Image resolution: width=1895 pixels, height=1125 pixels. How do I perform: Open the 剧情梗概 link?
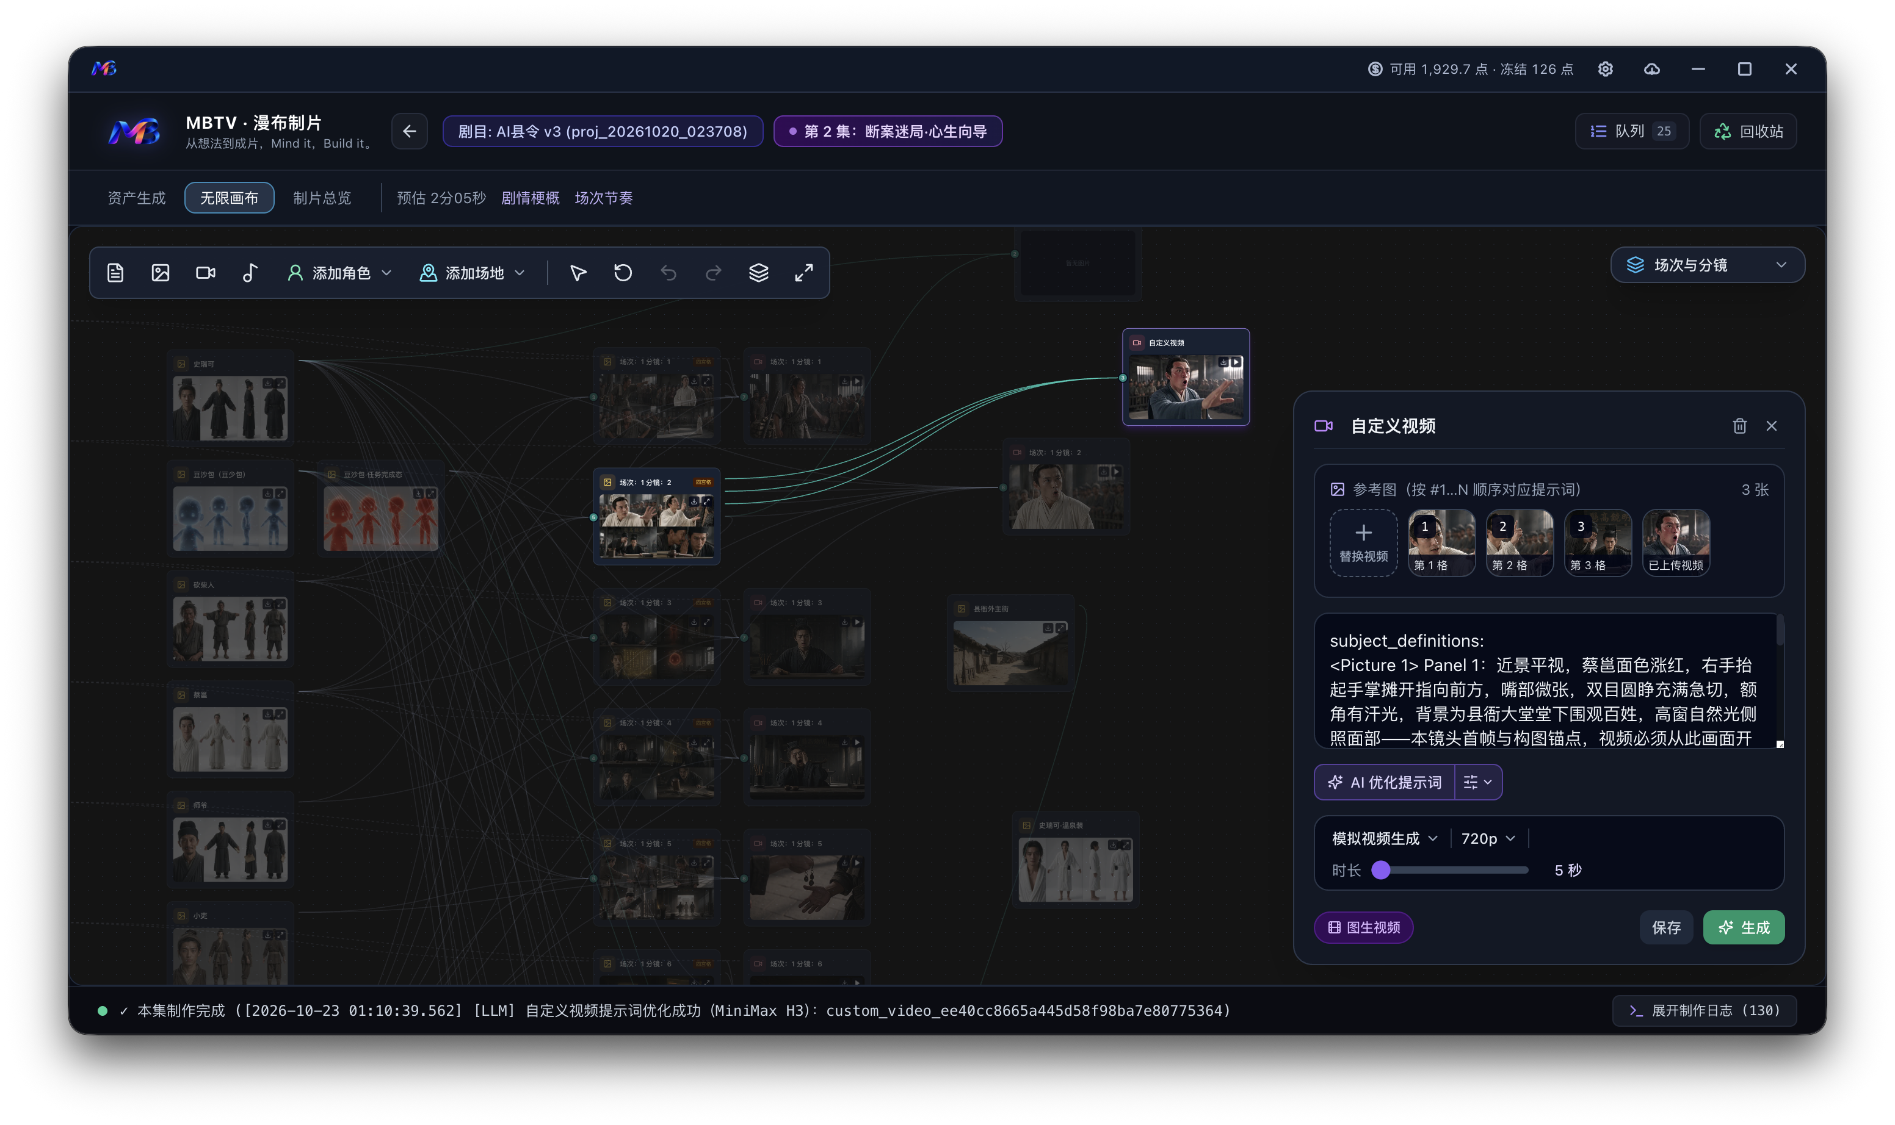coord(531,198)
